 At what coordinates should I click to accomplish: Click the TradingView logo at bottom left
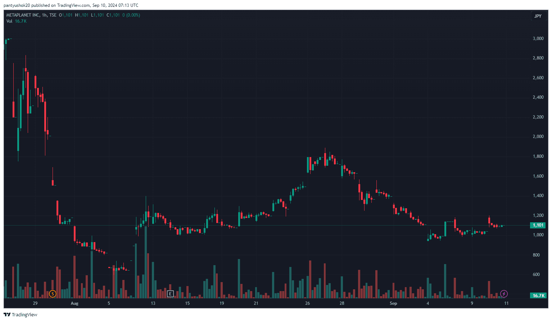[x=21, y=315]
